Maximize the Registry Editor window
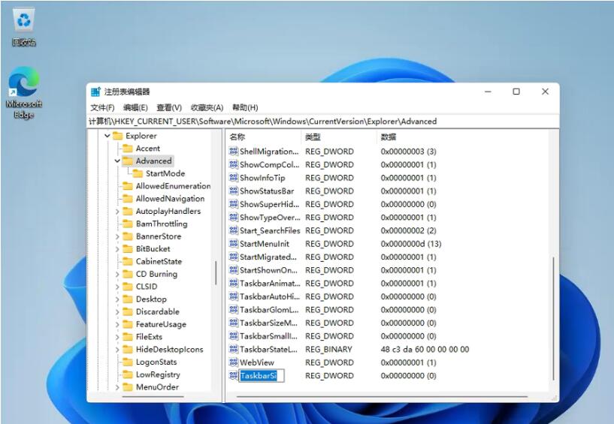 (516, 92)
